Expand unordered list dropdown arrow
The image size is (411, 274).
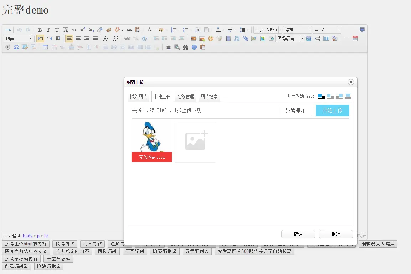pos(191,30)
